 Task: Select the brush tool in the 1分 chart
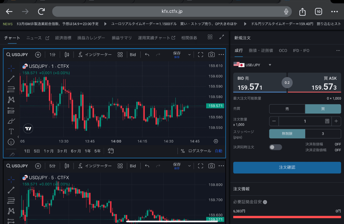11,121
